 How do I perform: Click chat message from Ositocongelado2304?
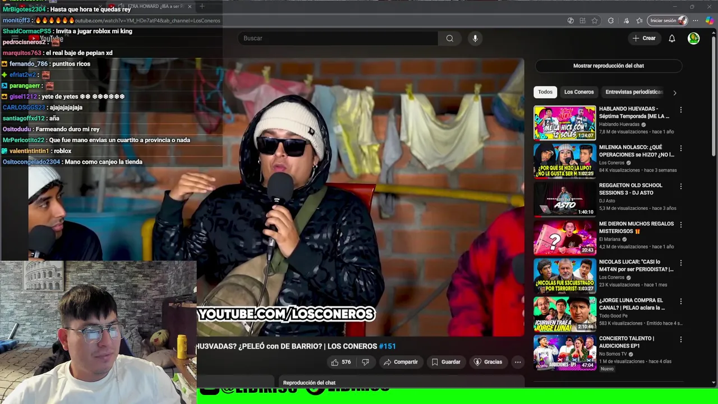72,162
